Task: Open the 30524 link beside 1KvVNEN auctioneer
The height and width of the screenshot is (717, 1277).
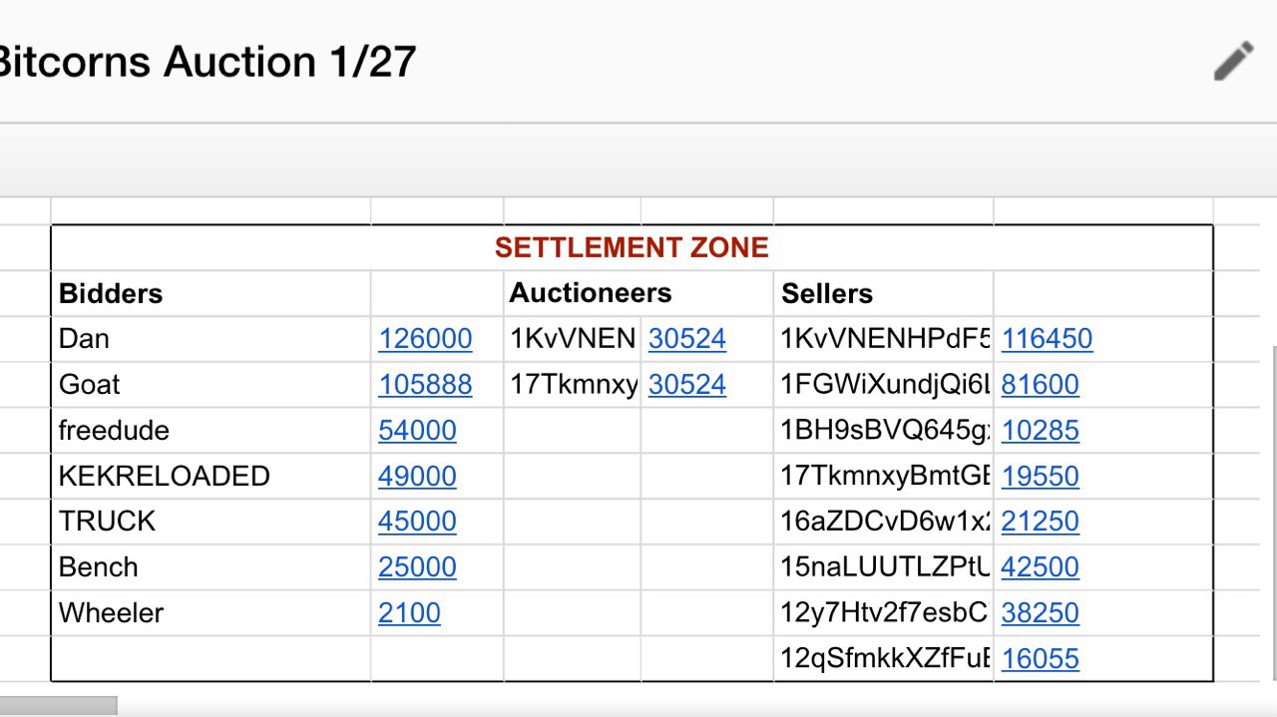Action: 687,339
